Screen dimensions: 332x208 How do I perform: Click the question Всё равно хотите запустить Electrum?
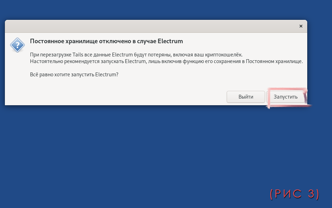pos(74,74)
